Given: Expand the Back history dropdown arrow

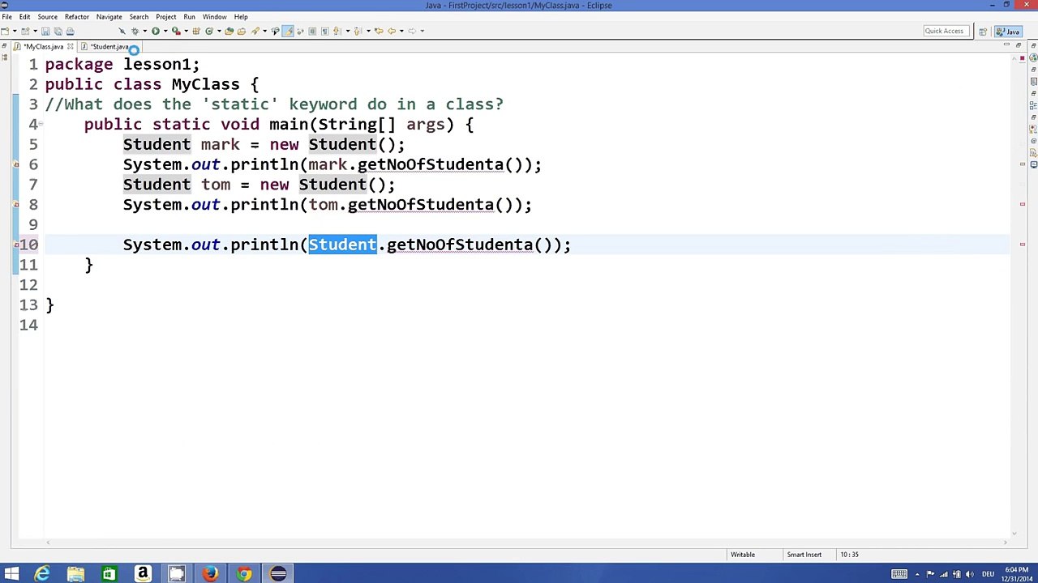Looking at the screenshot, I should [x=401, y=31].
